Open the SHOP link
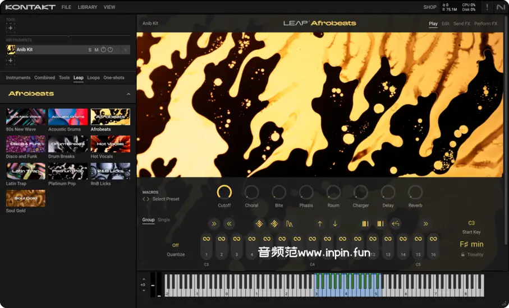Screen dimensions: 509x308 coord(430,7)
